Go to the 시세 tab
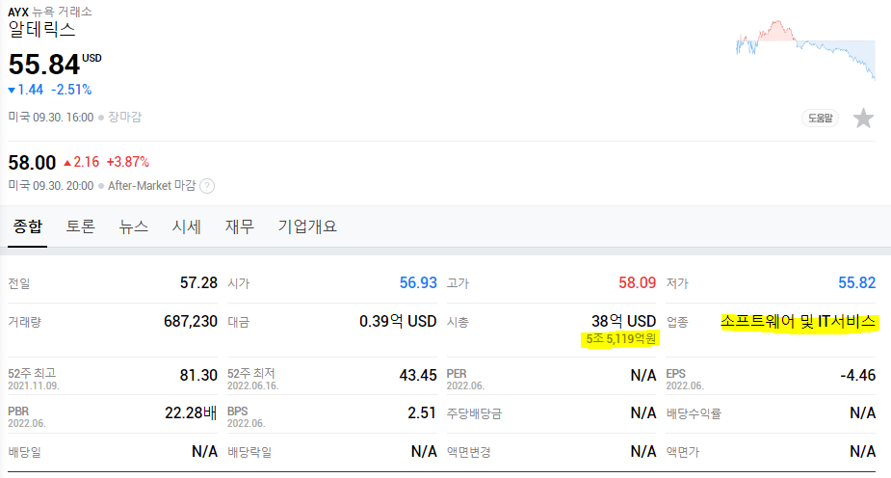This screenshot has height=478, width=891. click(x=186, y=226)
